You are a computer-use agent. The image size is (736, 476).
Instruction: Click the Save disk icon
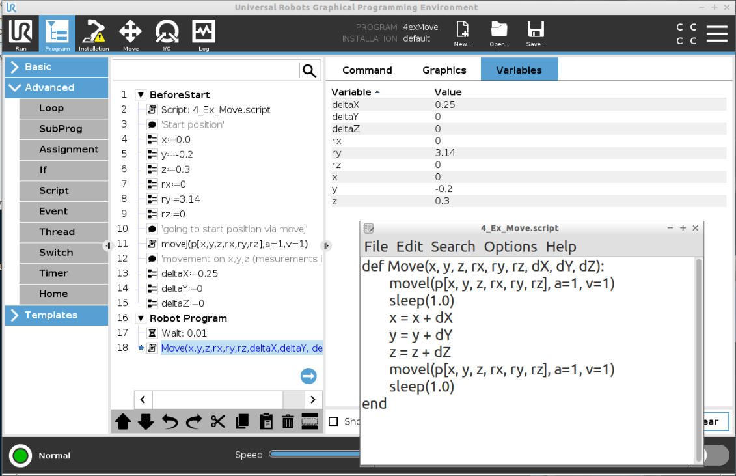(x=536, y=33)
